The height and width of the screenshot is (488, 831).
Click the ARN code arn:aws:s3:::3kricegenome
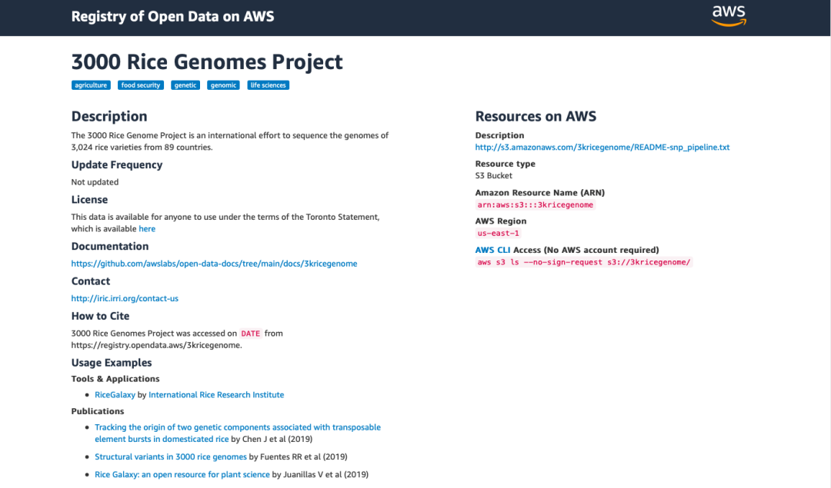[x=536, y=205]
